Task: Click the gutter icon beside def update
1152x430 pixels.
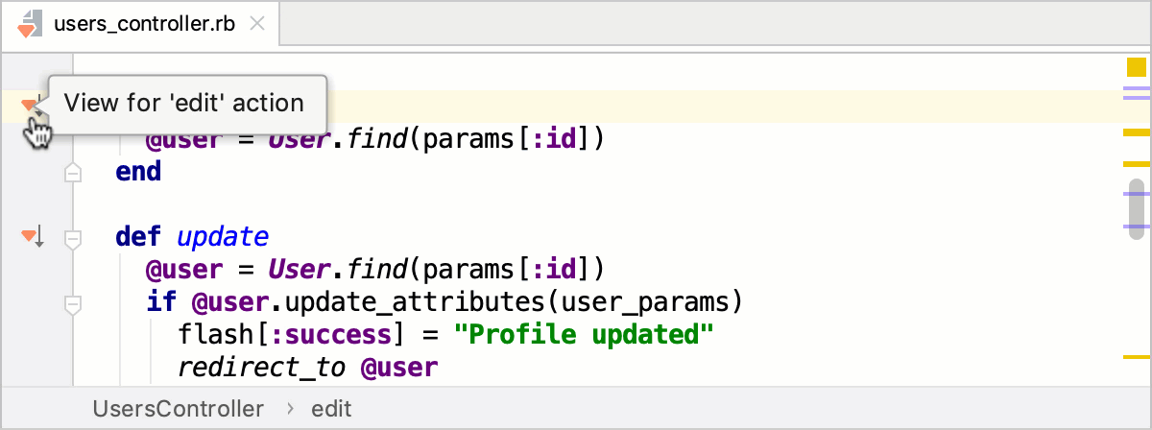Action: pyautogui.click(x=32, y=236)
